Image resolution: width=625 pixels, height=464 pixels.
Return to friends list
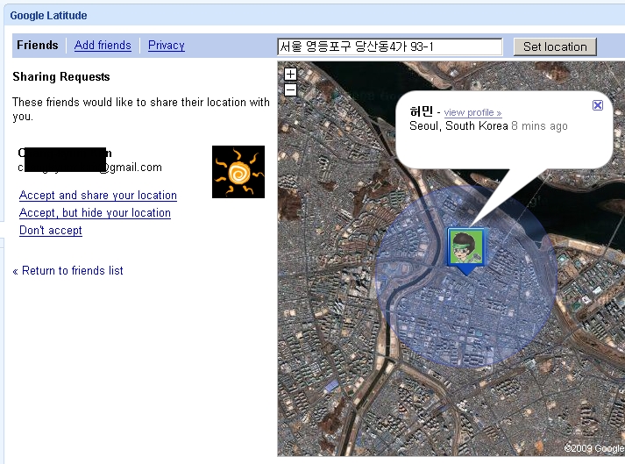67,270
